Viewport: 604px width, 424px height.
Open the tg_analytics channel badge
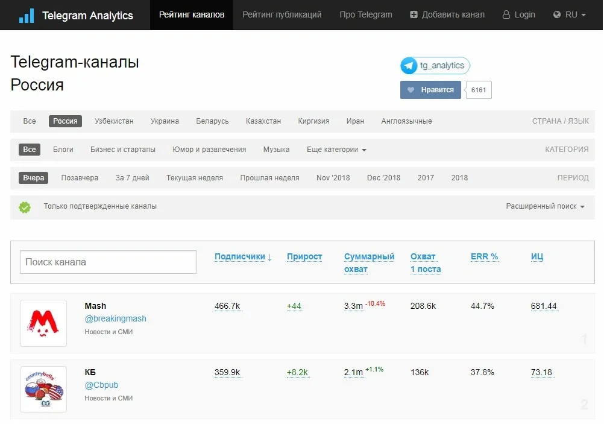pos(435,66)
